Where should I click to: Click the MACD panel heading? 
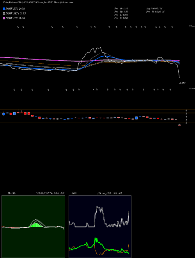pyautogui.click(x=12, y=193)
